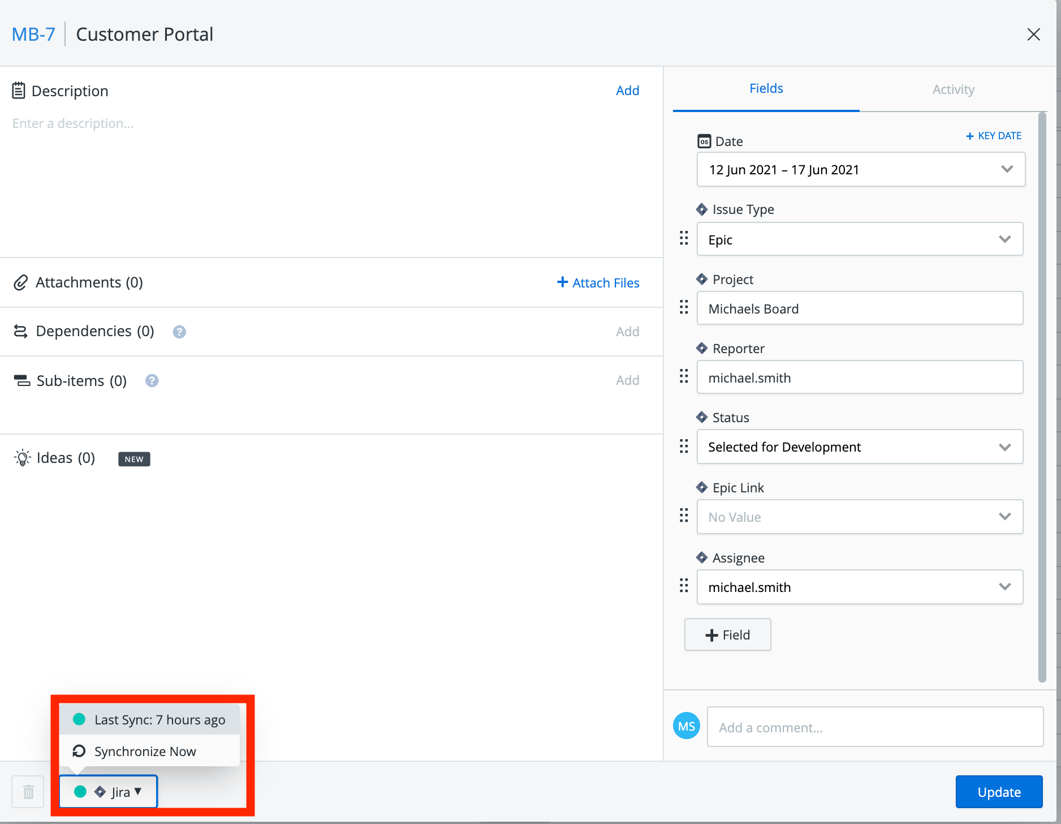Click the Update button
This screenshot has height=824, width=1061.
click(999, 792)
